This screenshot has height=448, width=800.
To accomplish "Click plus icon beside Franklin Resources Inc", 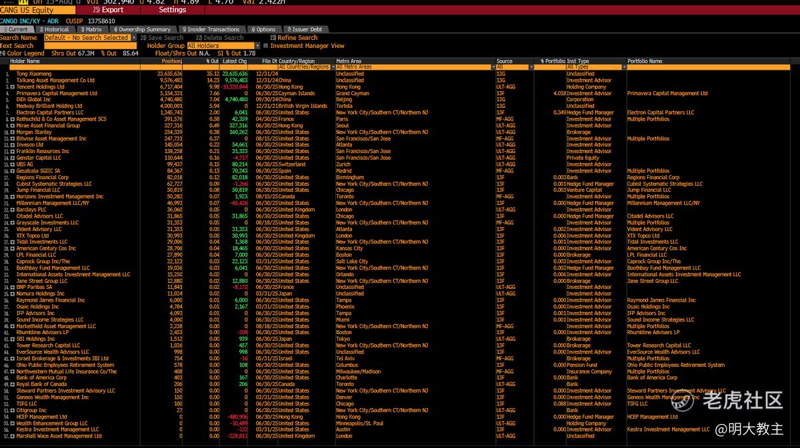I will (x=13, y=152).
